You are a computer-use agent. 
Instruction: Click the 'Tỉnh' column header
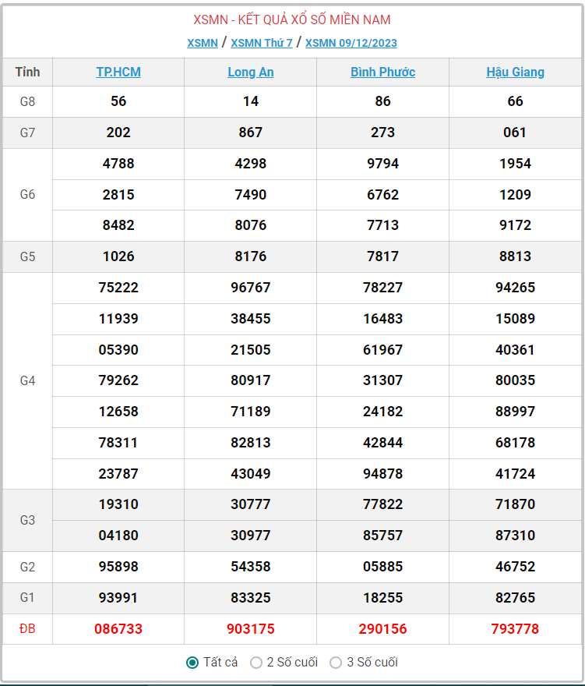pos(27,72)
